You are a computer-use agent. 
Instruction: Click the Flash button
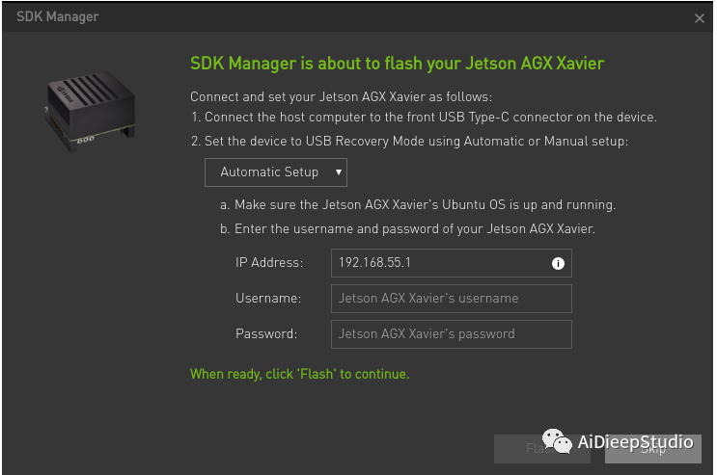coord(542,449)
